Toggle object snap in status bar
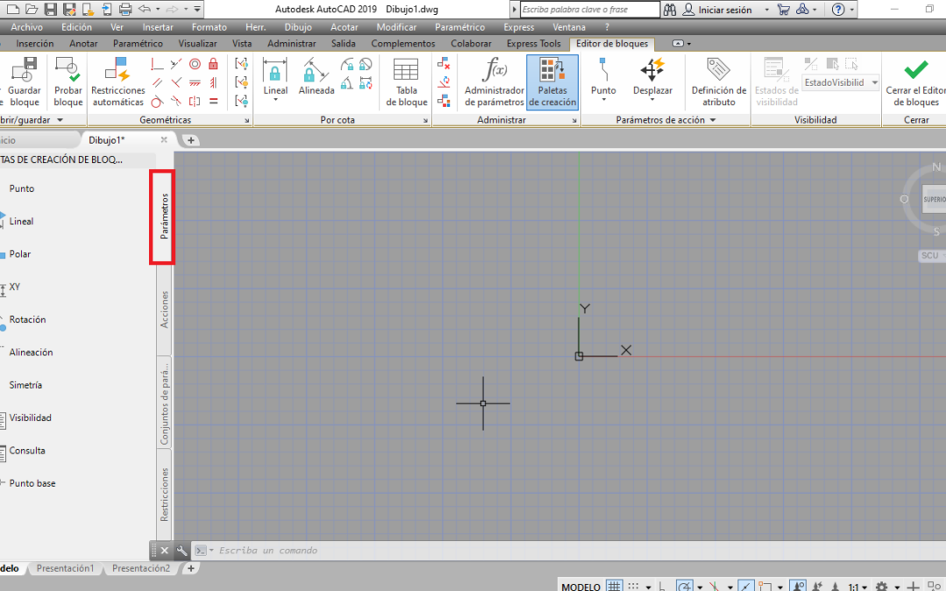 pyautogui.click(x=765, y=586)
